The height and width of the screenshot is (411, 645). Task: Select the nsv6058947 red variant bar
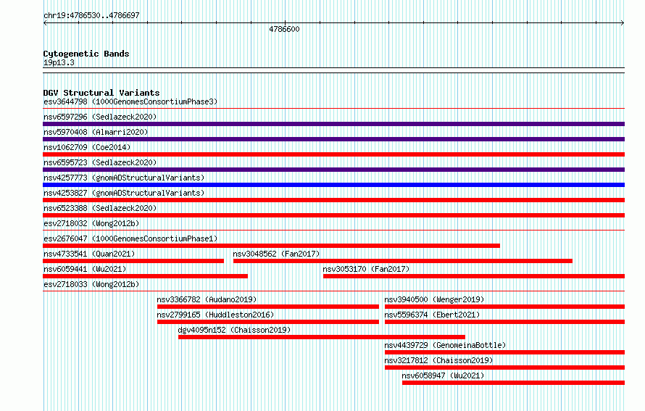[x=513, y=383]
